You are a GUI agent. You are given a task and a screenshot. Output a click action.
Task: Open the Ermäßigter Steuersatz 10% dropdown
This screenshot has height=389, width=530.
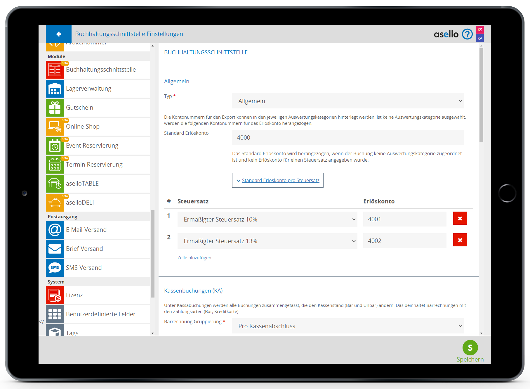(x=267, y=219)
